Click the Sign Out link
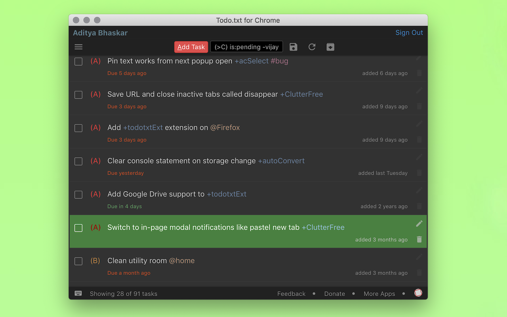507x317 pixels. (x=409, y=32)
